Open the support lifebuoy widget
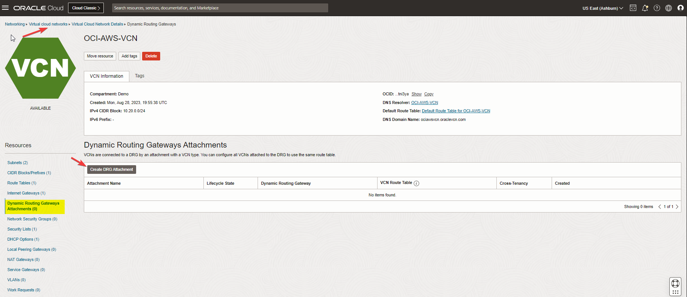Viewport: 687px width, 297px height. click(x=675, y=284)
